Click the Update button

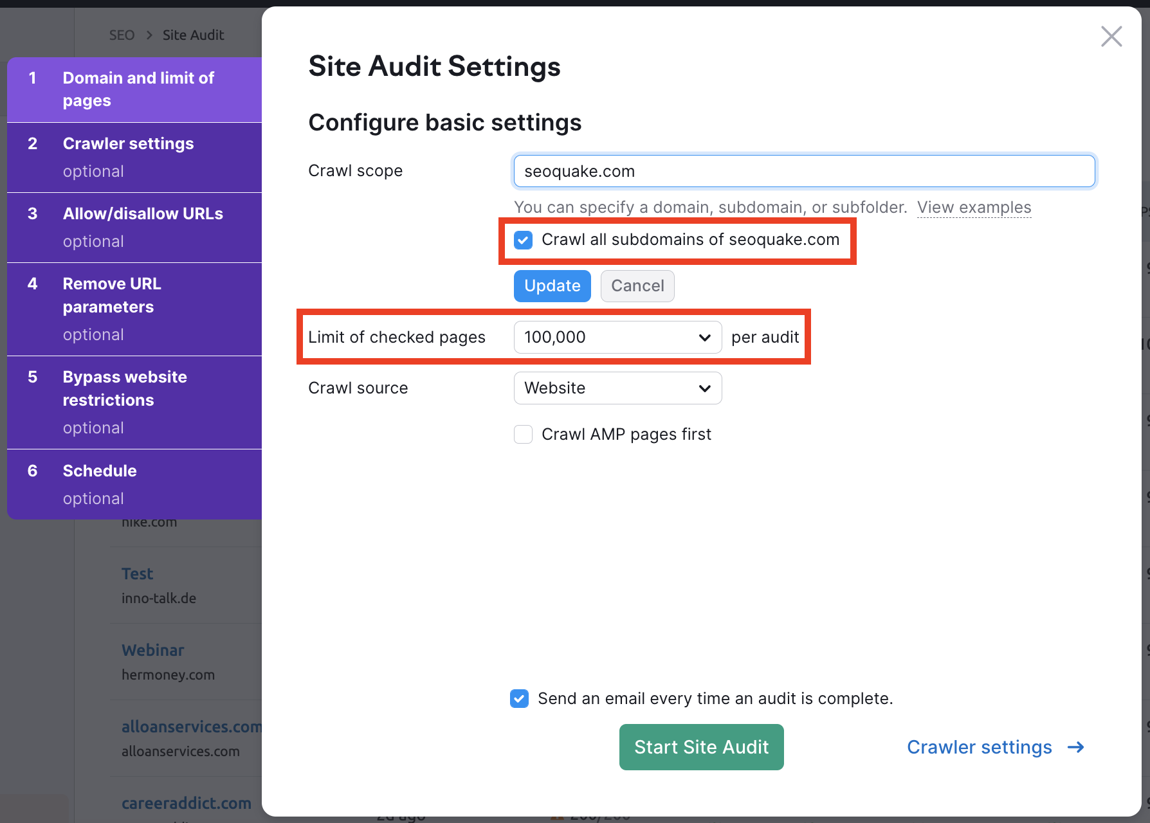point(552,286)
